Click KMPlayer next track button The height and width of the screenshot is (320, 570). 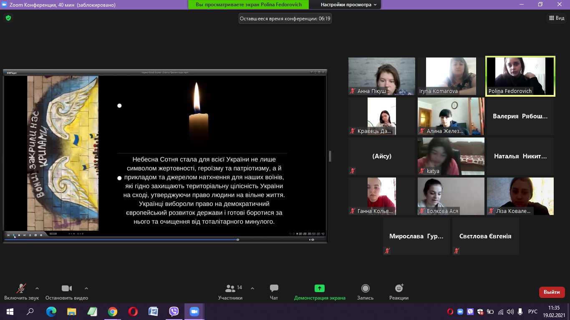(25, 235)
